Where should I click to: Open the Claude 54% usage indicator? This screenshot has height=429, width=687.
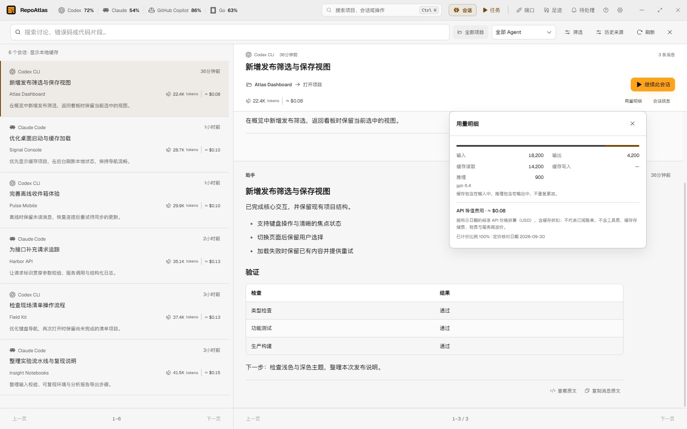121,10
